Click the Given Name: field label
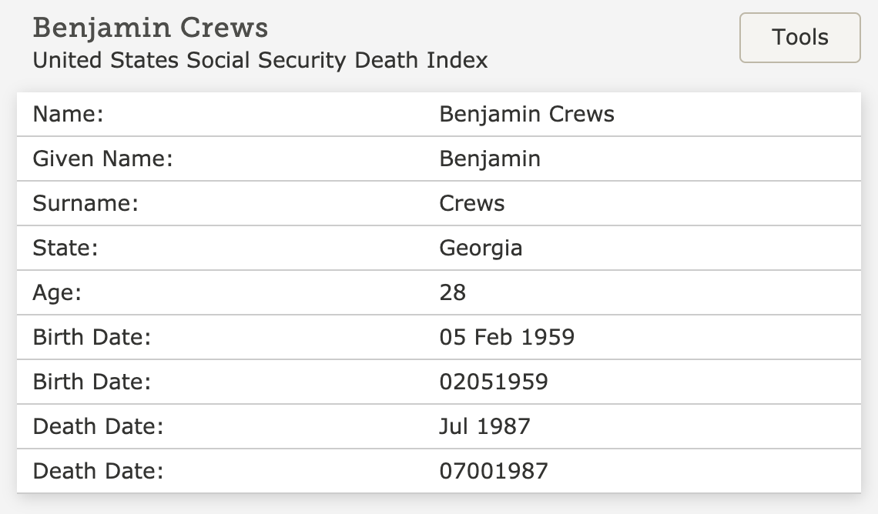Viewport: 878px width, 514px height. (103, 159)
